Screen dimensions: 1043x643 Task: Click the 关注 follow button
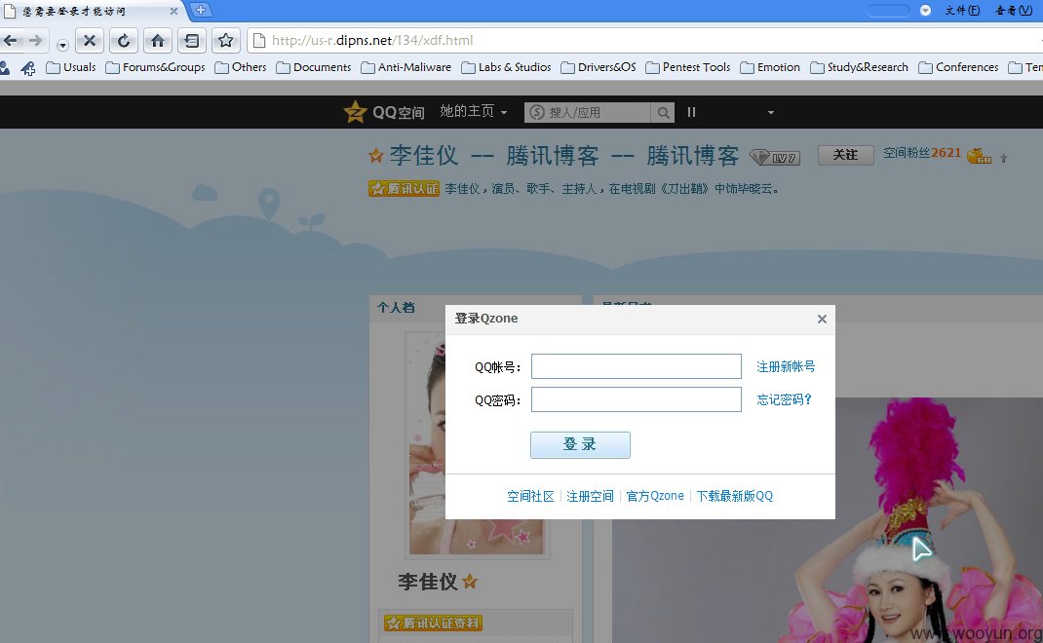pyautogui.click(x=845, y=155)
